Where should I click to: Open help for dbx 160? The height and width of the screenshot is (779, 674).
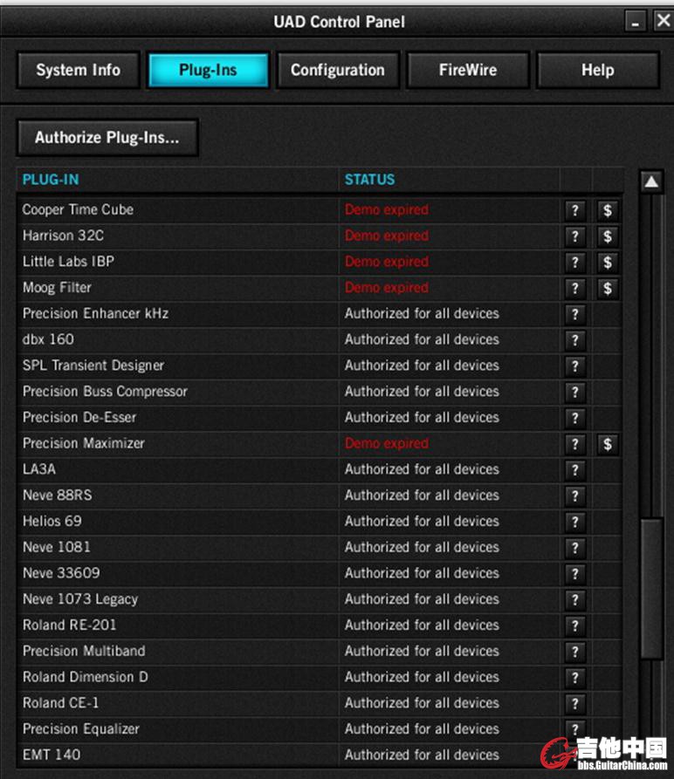tap(575, 340)
